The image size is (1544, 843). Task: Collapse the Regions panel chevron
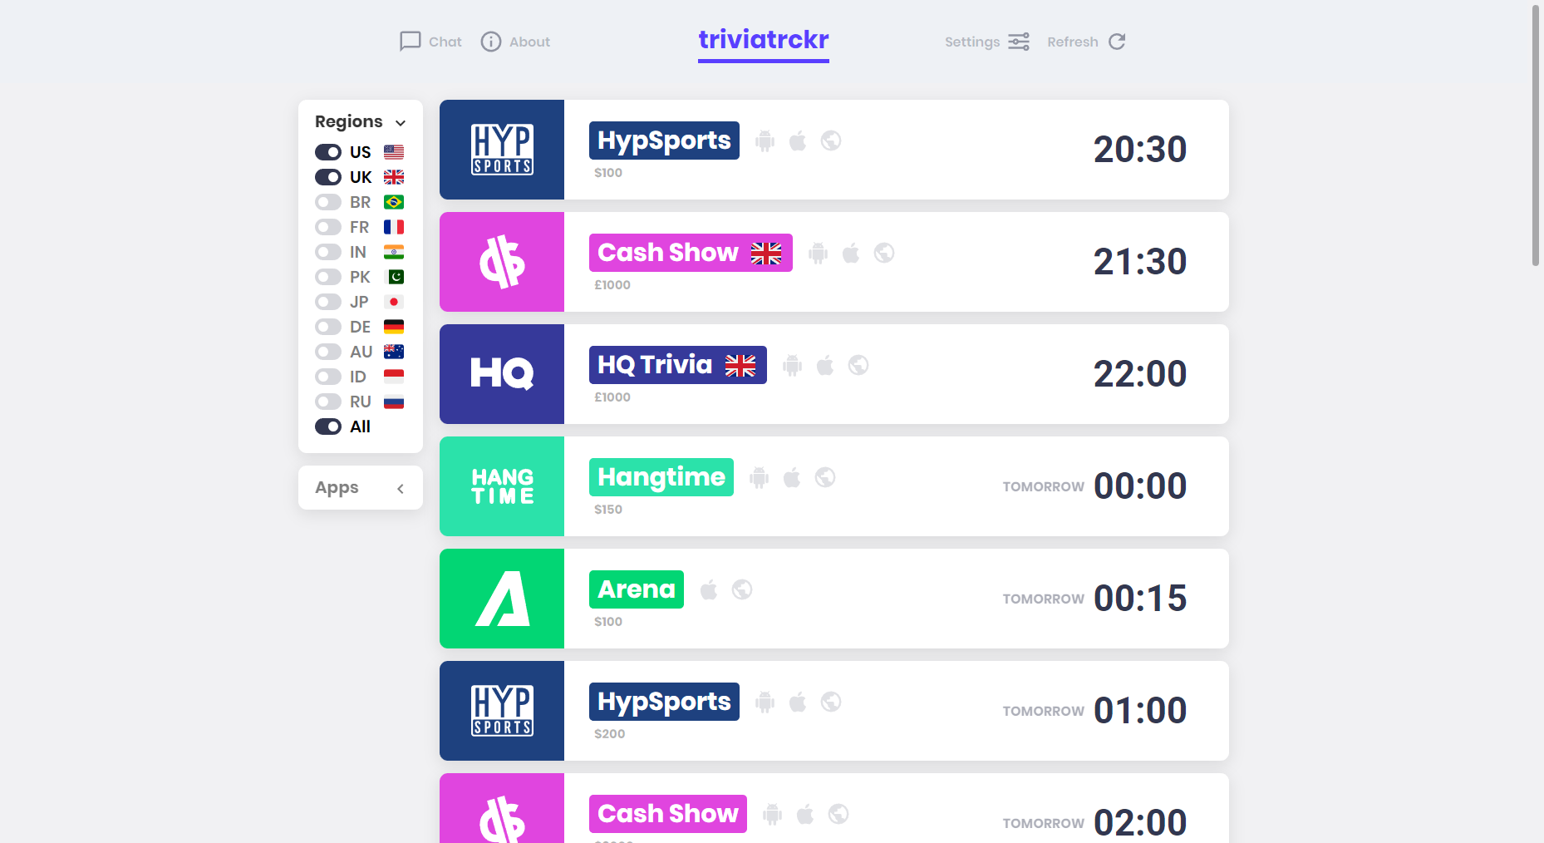coord(401,122)
